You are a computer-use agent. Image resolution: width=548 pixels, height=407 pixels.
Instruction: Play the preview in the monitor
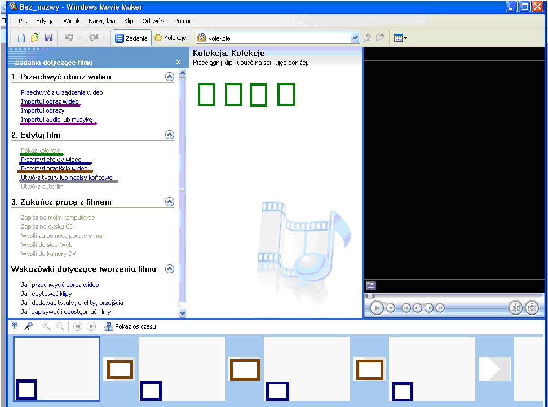(377, 308)
